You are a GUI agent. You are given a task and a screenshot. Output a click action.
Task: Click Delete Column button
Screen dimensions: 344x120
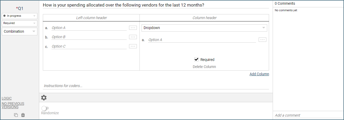click(204, 67)
